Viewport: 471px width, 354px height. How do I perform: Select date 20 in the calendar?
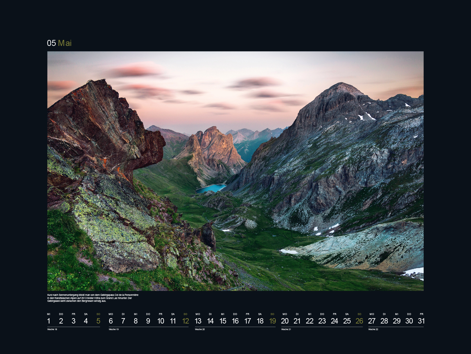coord(285,321)
